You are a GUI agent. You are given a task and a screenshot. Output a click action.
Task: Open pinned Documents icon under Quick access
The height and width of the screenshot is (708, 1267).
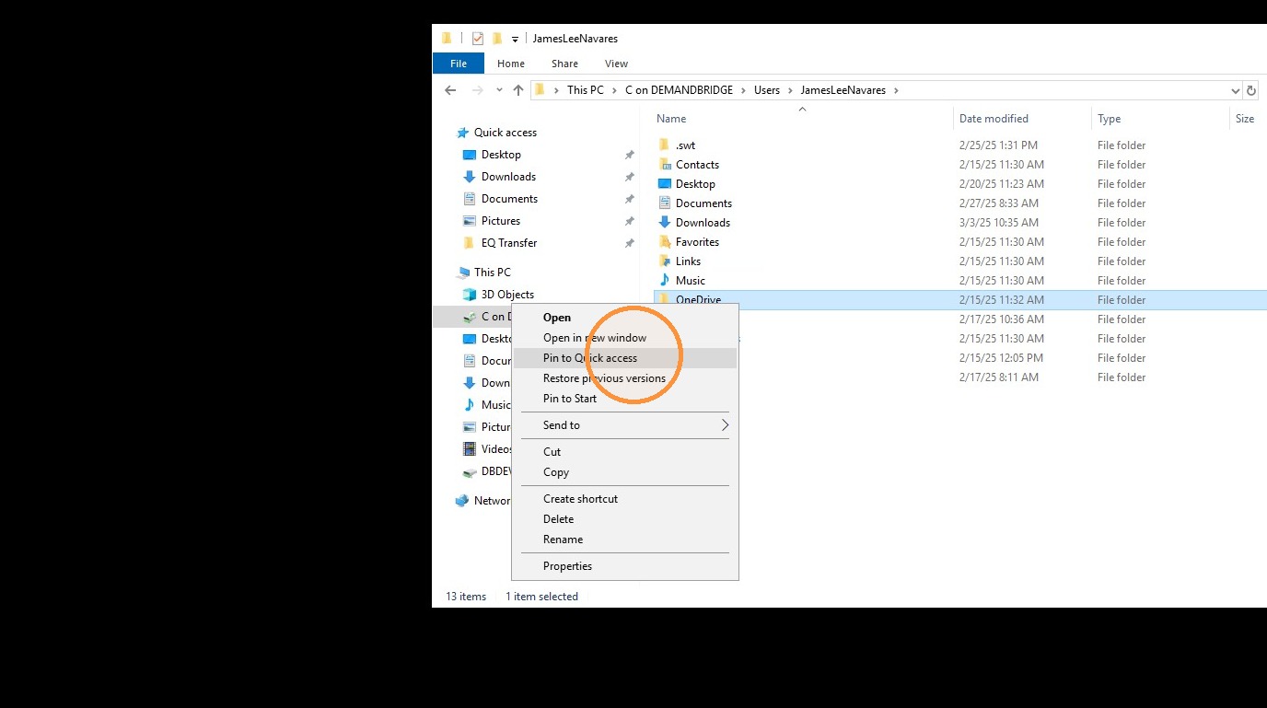(470, 199)
